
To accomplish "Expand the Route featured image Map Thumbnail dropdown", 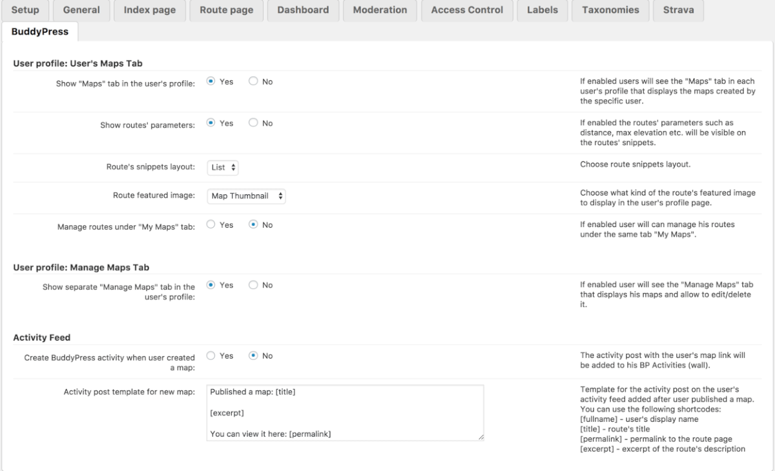I will 247,196.
